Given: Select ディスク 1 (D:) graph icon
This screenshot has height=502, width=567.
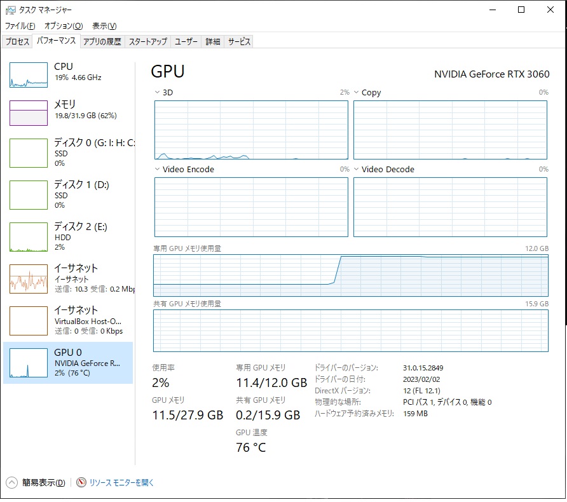Looking at the screenshot, I should tap(29, 194).
